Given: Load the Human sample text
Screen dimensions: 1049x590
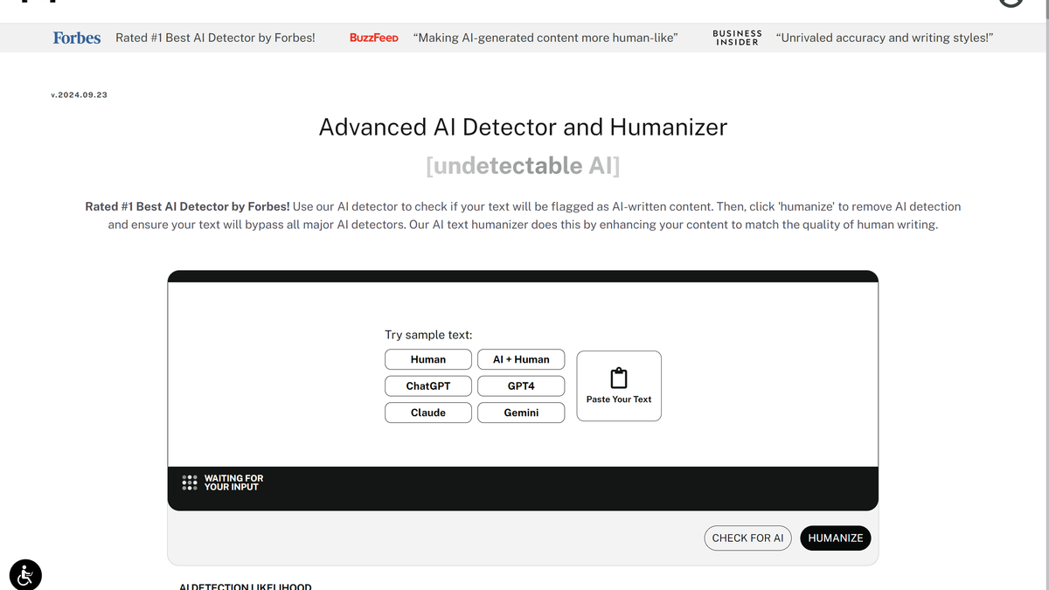Looking at the screenshot, I should (428, 359).
